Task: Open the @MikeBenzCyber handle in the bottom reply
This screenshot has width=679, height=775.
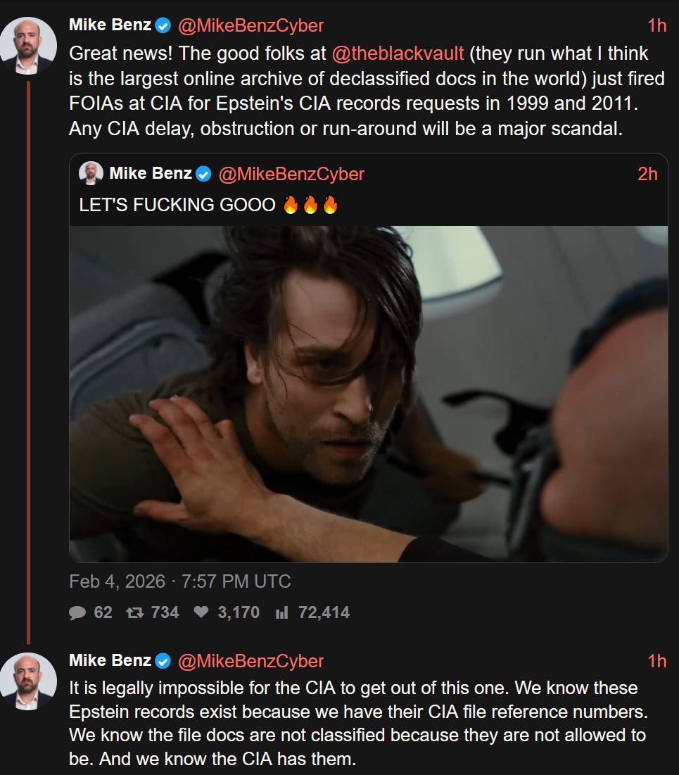Action: click(250, 661)
